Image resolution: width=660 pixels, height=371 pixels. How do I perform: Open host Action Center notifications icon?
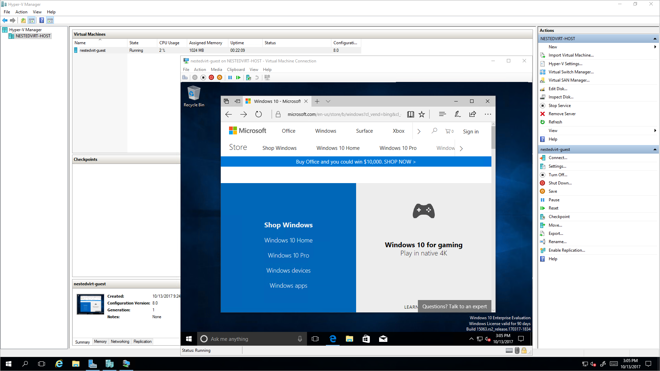(x=648, y=364)
